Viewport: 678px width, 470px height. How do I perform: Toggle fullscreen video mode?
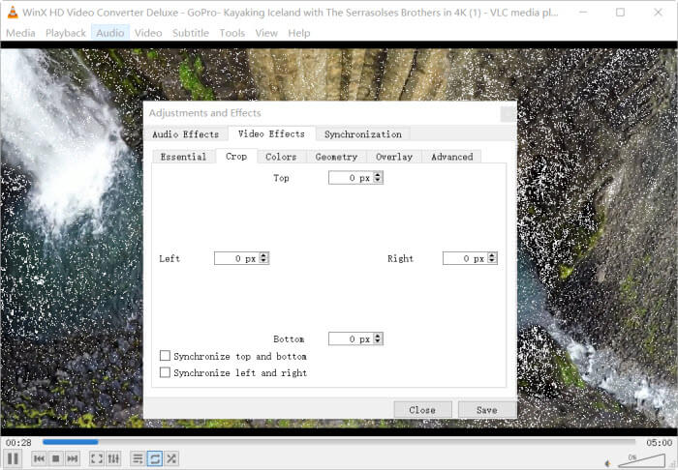pos(97,458)
